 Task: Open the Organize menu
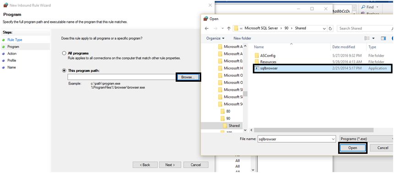pos(215,38)
